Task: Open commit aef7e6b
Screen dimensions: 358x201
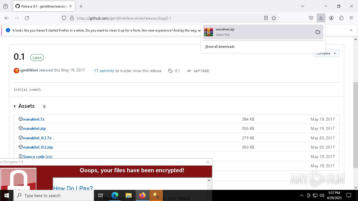Action: click(x=198, y=71)
